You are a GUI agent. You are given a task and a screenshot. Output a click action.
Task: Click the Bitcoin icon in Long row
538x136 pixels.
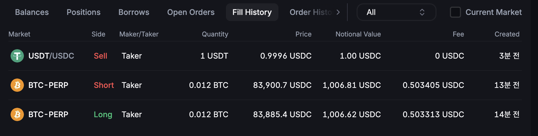click(17, 114)
